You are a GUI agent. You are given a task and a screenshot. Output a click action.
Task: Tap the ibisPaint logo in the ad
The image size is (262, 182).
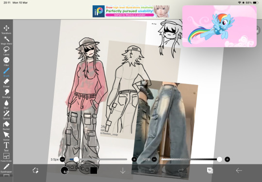coord(98,11)
